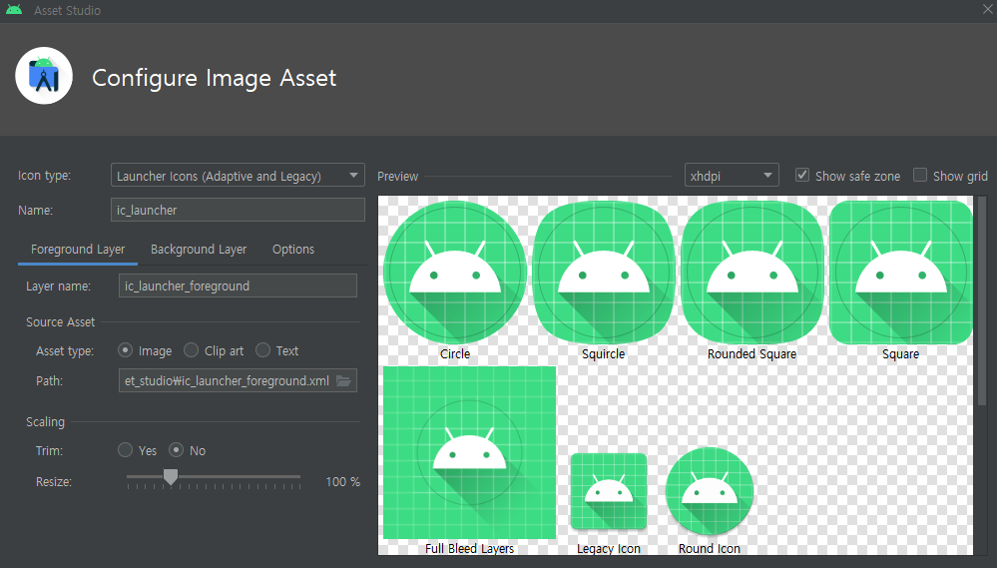Click the Preview label
The width and height of the screenshot is (997, 568).
point(397,176)
